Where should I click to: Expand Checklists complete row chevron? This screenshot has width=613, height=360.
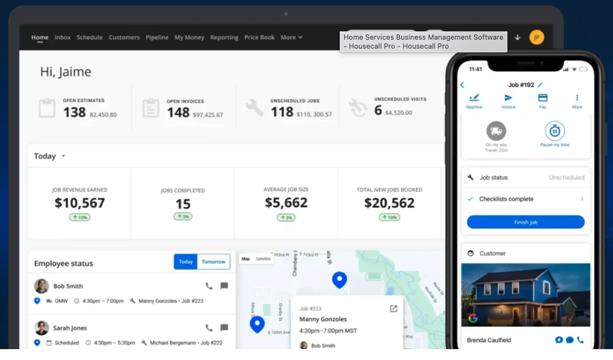point(582,199)
